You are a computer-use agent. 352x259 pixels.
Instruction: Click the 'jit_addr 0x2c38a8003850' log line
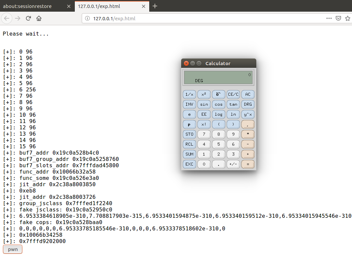49,185
